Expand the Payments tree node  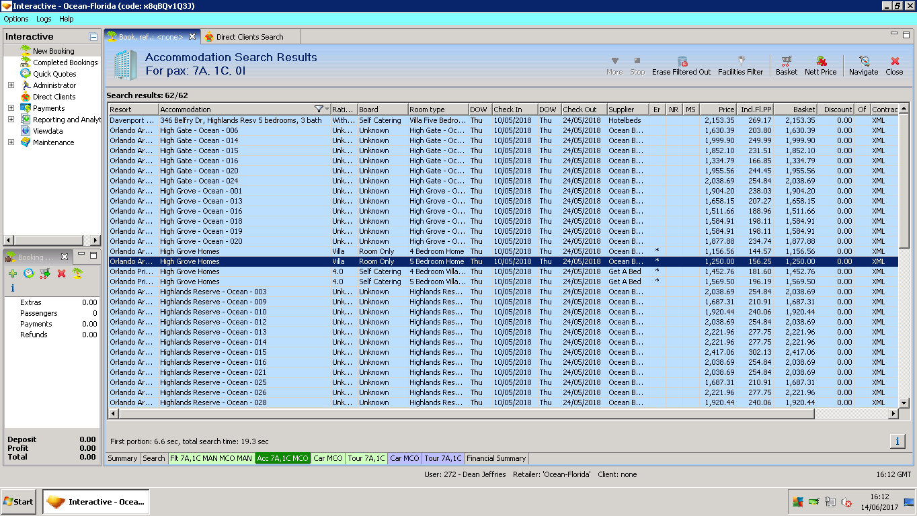click(x=11, y=108)
